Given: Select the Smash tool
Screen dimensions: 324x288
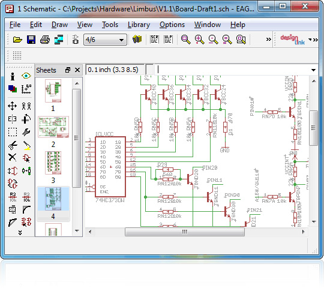Looking at the screenshot, I should pyautogui.click(x=13, y=209).
